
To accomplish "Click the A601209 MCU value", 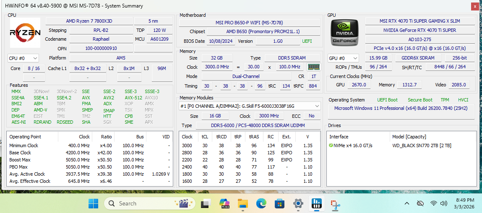I will click(159, 39).
